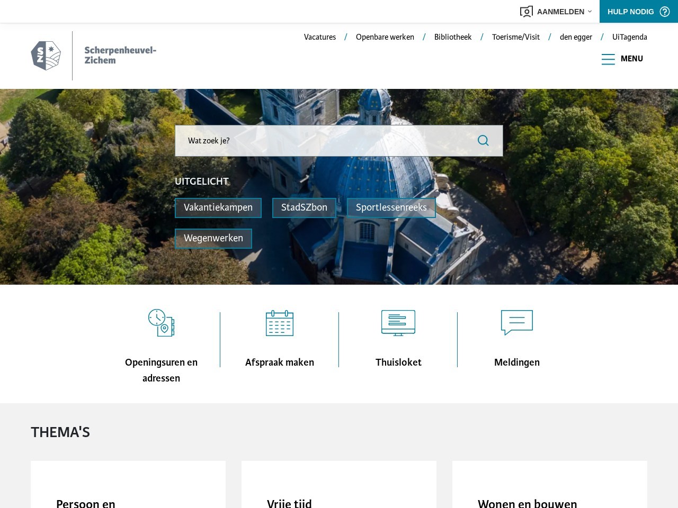Image resolution: width=678 pixels, height=508 pixels.
Task: Open the Wegenwerken highlight button
Action: click(x=213, y=239)
